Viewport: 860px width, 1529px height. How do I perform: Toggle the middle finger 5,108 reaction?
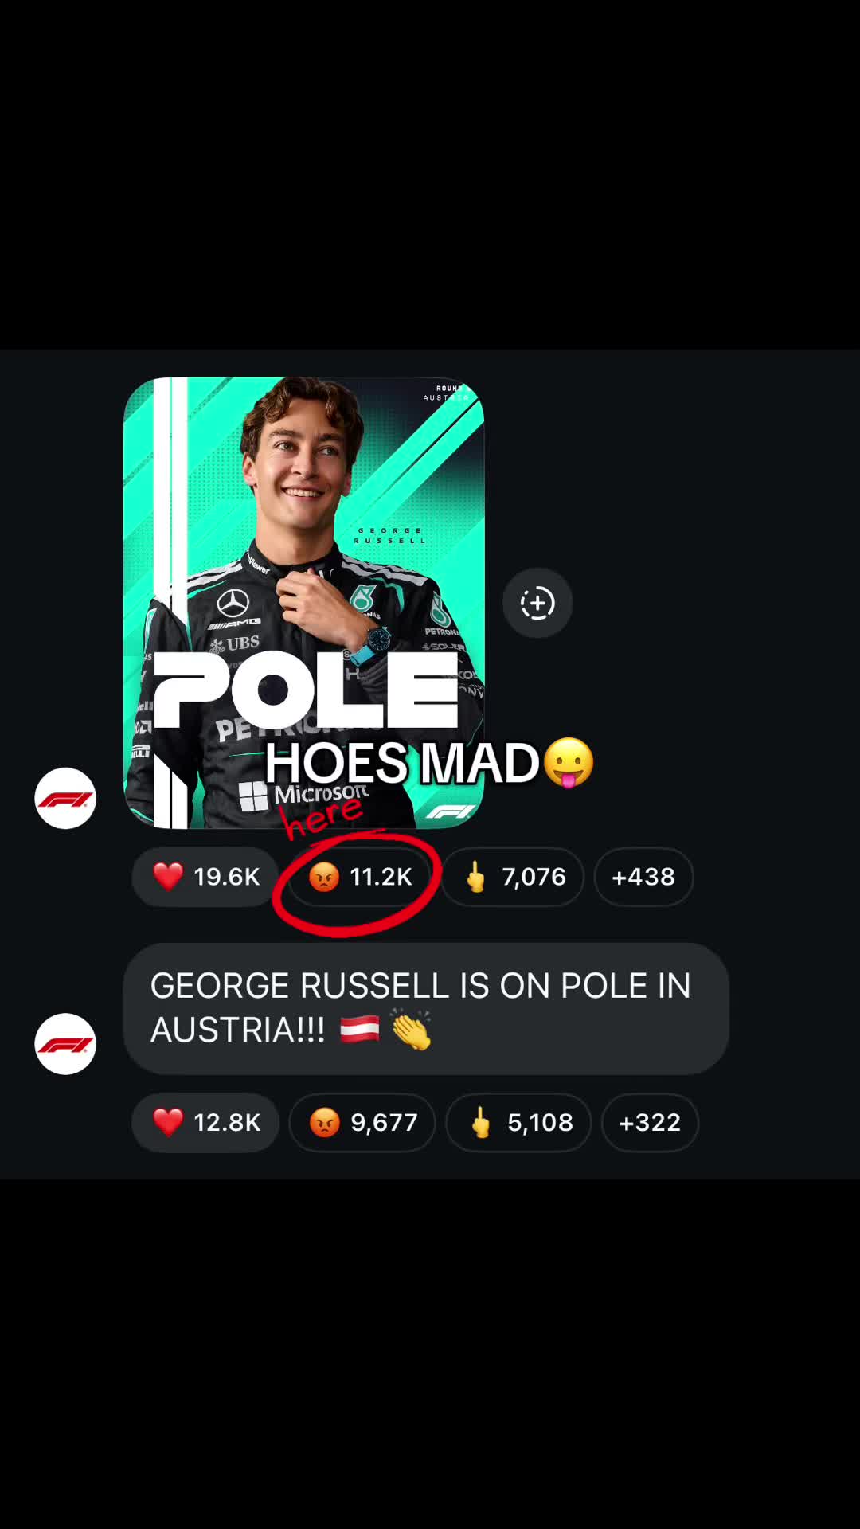tap(518, 1122)
